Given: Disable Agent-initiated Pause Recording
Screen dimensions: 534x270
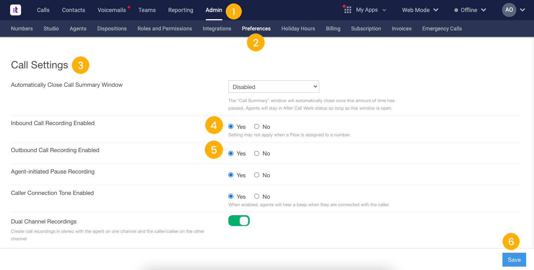Looking at the screenshot, I should point(257,175).
